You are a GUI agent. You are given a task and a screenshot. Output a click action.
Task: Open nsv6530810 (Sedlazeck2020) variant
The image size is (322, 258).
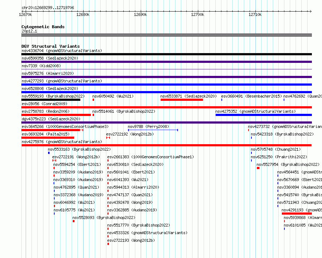point(135,164)
